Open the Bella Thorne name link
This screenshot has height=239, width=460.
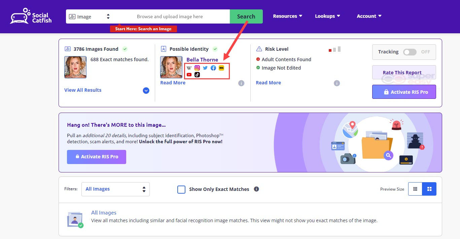202,60
